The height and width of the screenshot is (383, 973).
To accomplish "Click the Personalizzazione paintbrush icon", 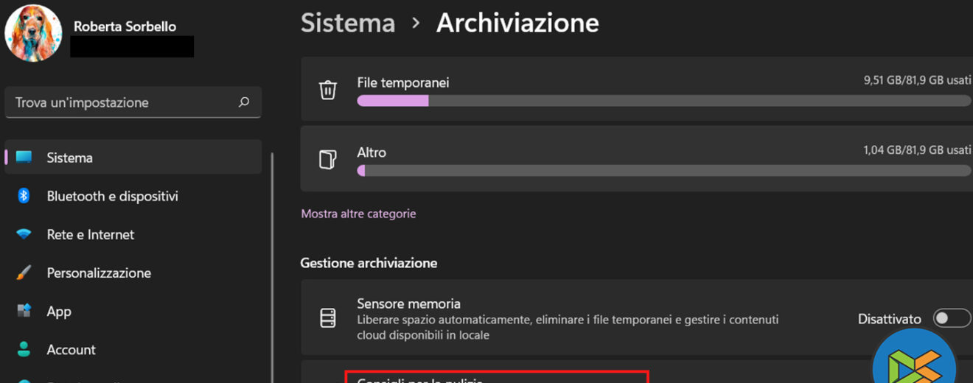I will tap(24, 273).
